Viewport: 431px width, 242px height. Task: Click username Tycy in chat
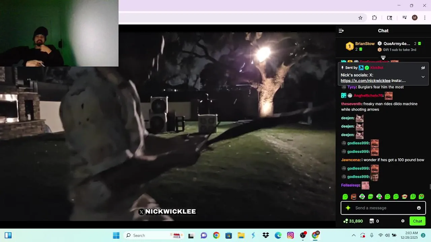(352, 87)
